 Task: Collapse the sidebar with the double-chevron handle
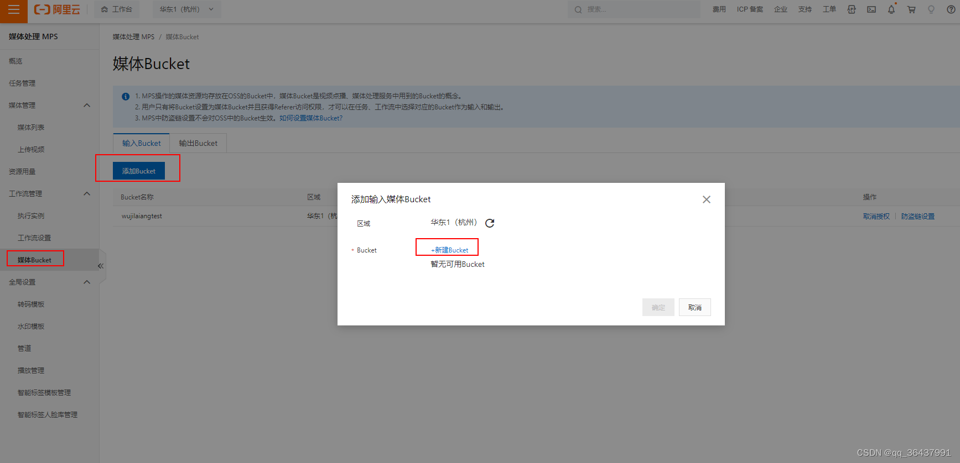pos(101,266)
